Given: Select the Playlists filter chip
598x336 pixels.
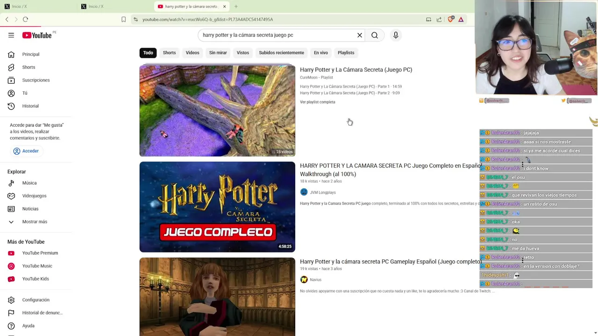Looking at the screenshot, I should [x=346, y=53].
